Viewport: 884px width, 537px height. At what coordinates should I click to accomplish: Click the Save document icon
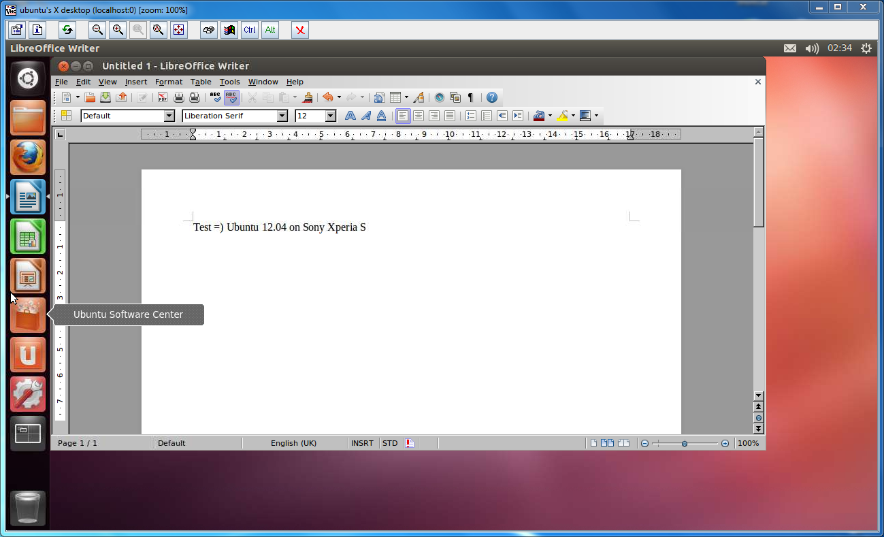point(105,97)
